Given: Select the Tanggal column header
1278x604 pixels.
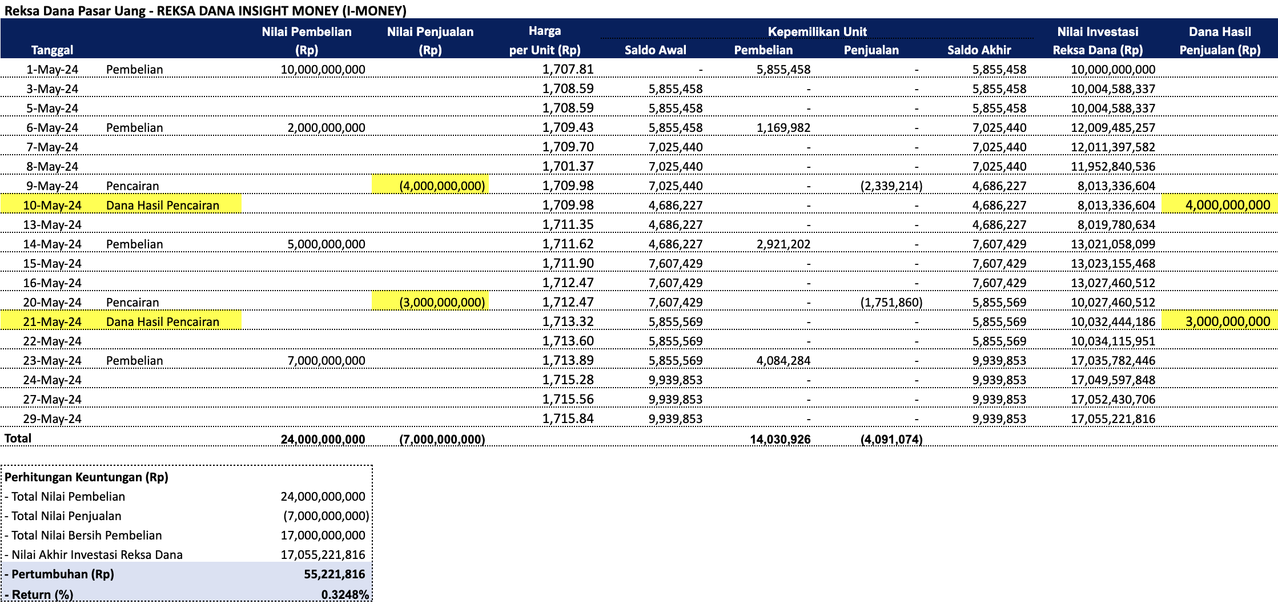Looking at the screenshot, I should (52, 50).
